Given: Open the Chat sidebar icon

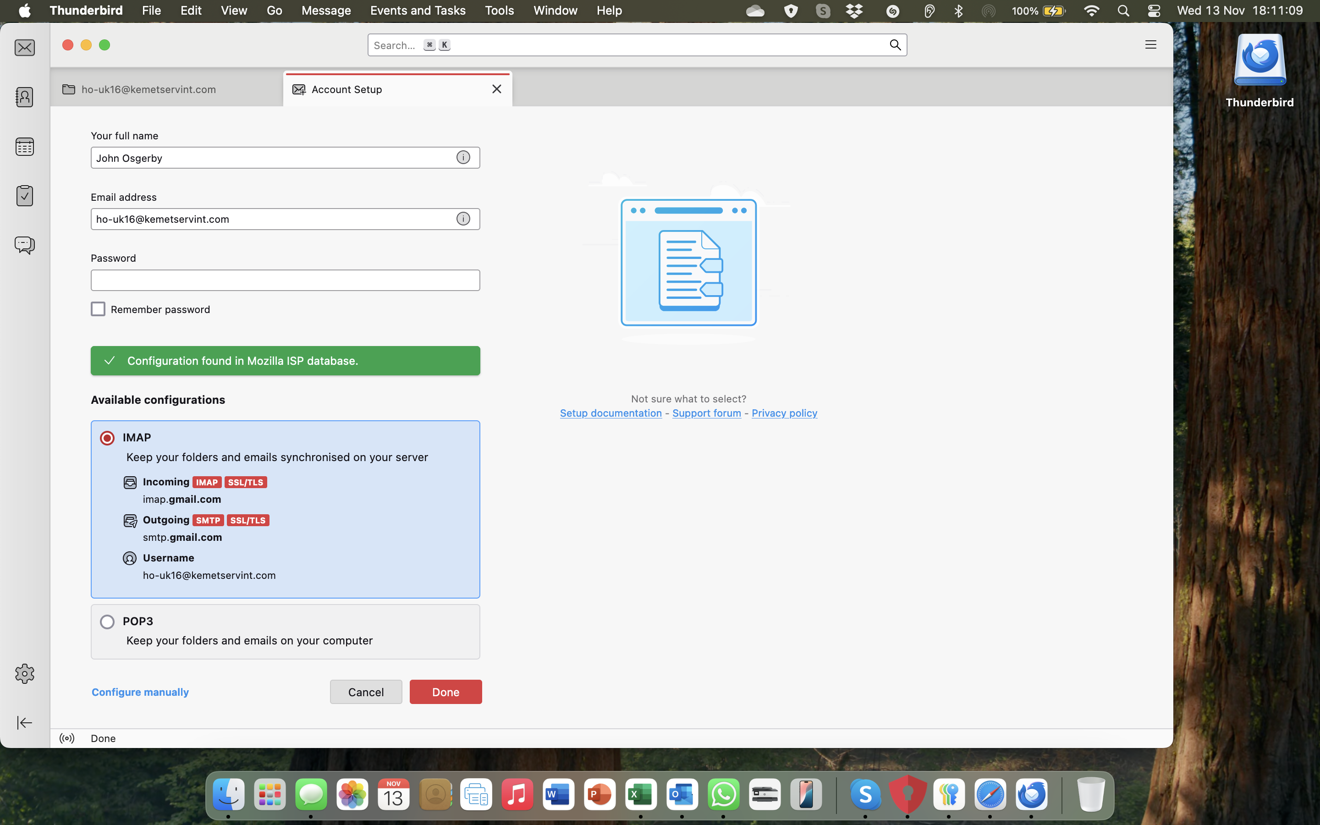Looking at the screenshot, I should [x=25, y=245].
